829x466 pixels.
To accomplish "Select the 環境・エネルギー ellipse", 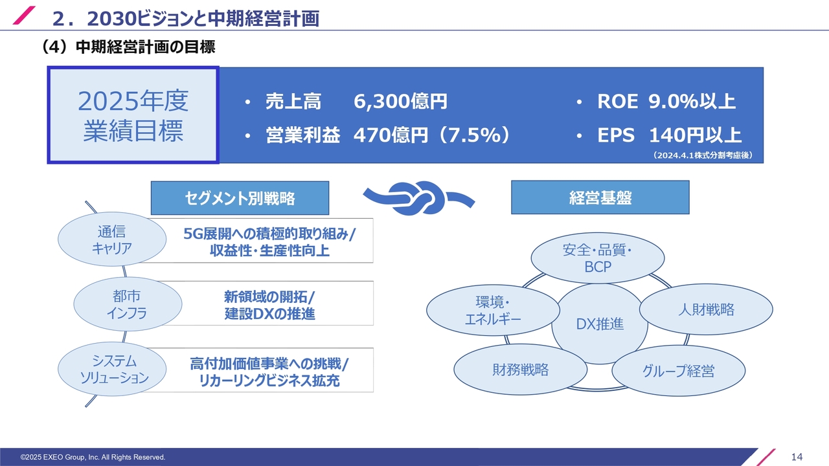I will [492, 310].
